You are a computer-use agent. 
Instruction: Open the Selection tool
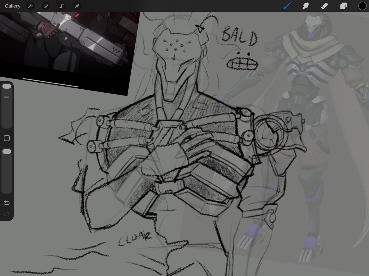click(61, 6)
